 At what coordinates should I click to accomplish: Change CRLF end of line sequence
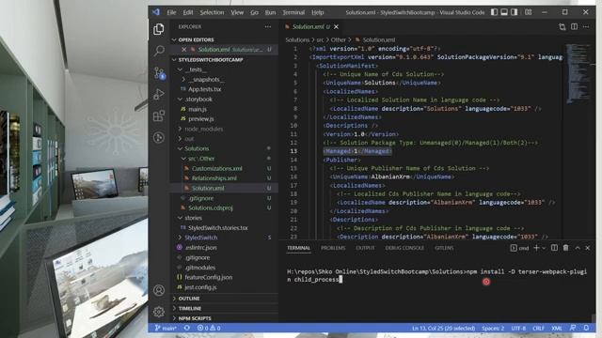tap(538, 328)
